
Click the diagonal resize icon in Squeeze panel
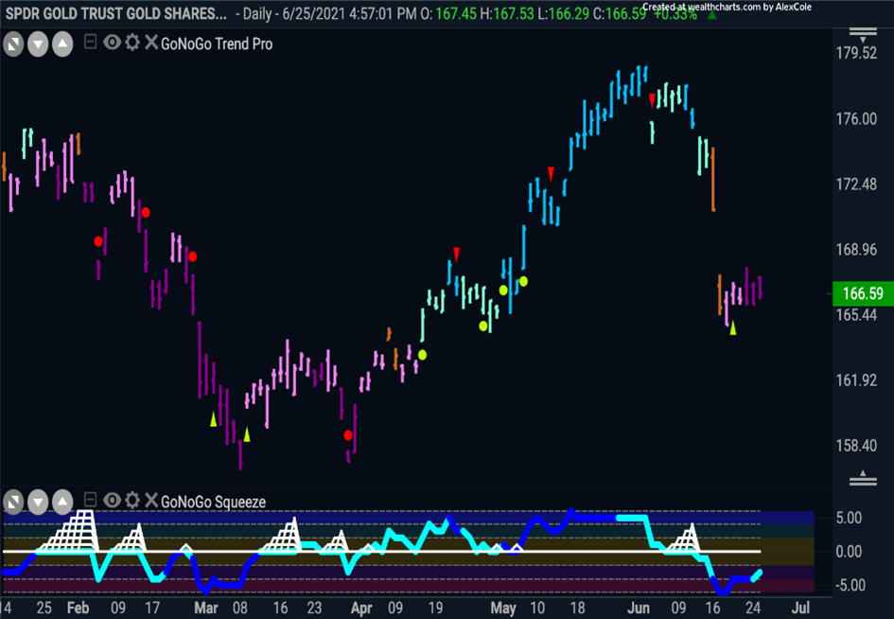pos(13,503)
